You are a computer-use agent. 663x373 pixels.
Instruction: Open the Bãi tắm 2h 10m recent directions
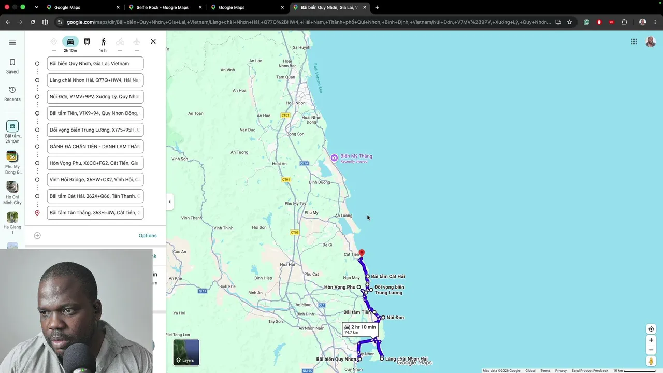[12, 132]
